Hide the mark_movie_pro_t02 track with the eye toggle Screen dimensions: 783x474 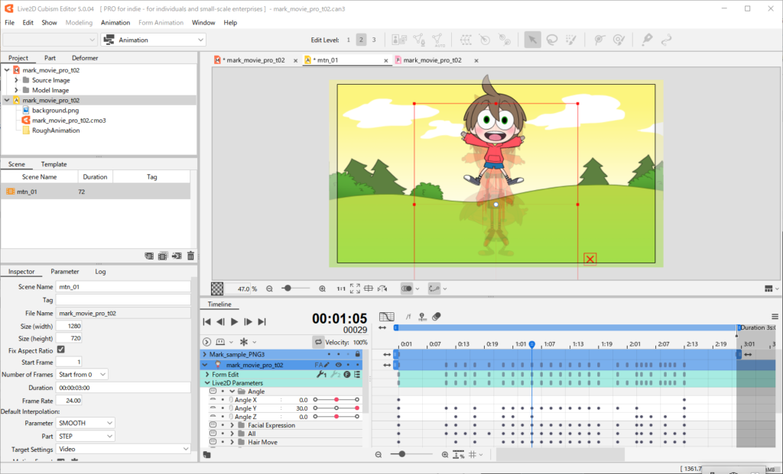coord(338,365)
